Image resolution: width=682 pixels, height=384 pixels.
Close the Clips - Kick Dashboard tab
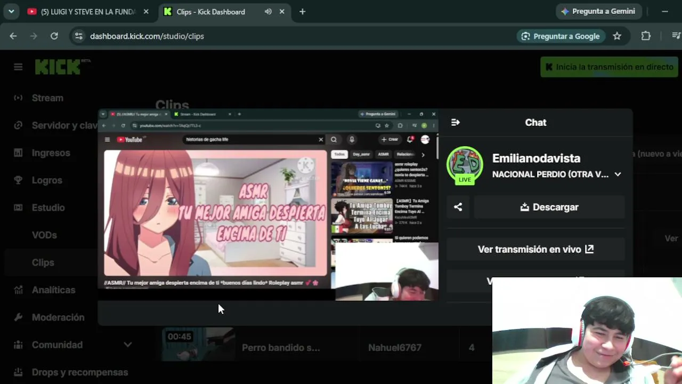(282, 12)
